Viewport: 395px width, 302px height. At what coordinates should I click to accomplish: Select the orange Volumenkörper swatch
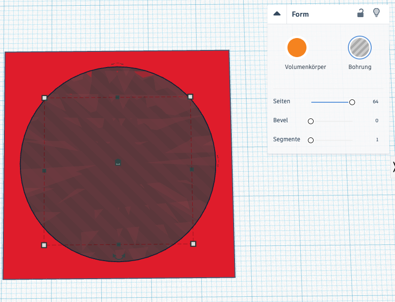[x=297, y=48]
